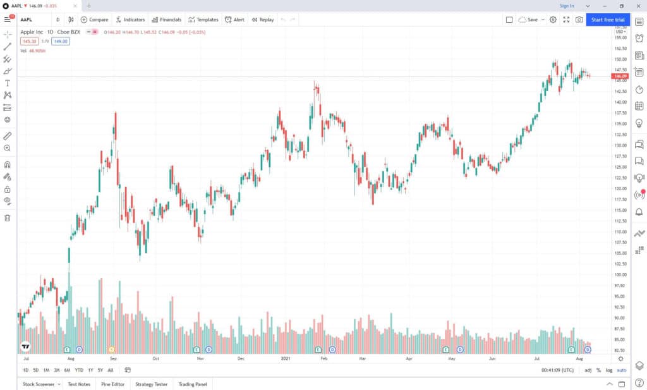647x390 pixels.
Task: Create an Alert
Action: click(x=235, y=20)
